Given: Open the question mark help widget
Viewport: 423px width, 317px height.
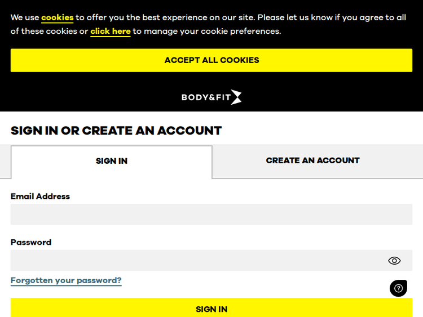Looking at the screenshot, I should click(398, 288).
